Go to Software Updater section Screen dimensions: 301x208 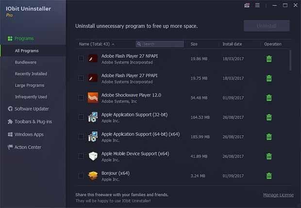click(x=32, y=109)
